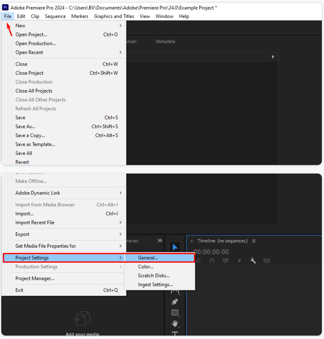
Task: Click the Add Marker shield icon
Action: (x=239, y=261)
